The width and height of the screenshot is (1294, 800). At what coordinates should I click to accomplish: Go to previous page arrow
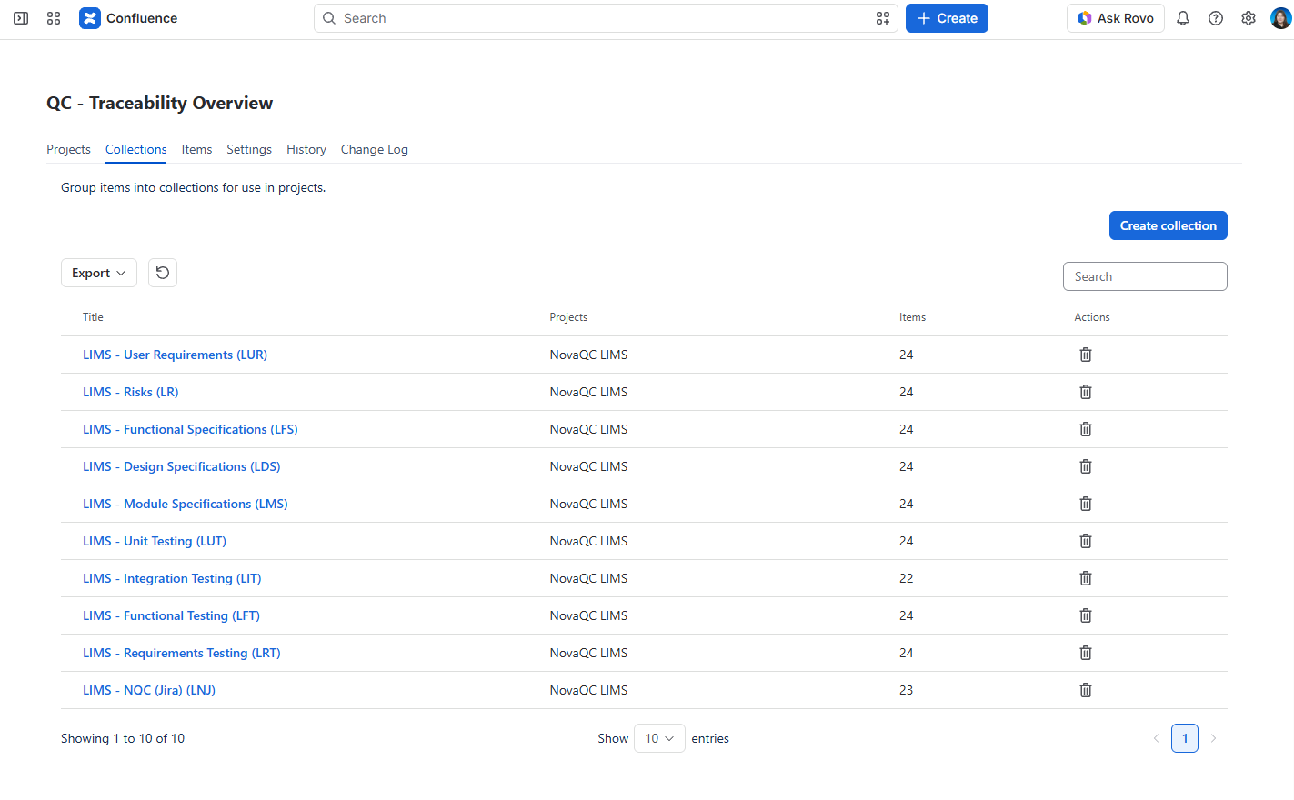[1156, 738]
